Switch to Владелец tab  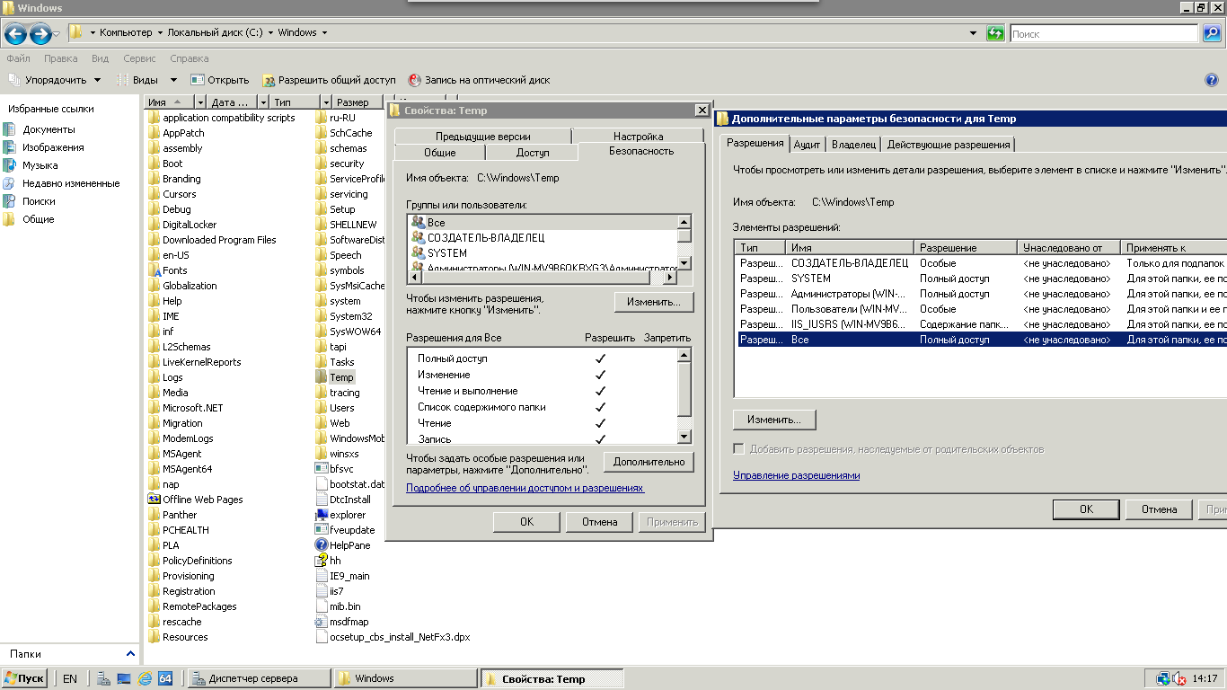tap(853, 145)
